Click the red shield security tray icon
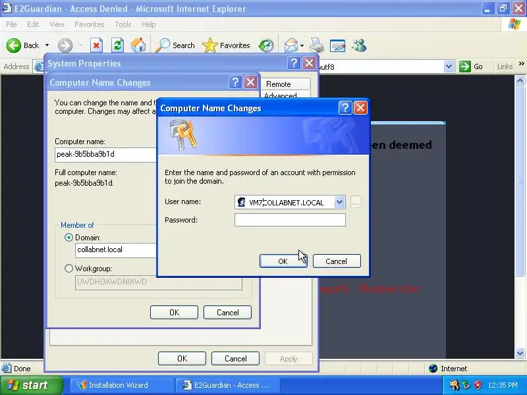 [478, 385]
